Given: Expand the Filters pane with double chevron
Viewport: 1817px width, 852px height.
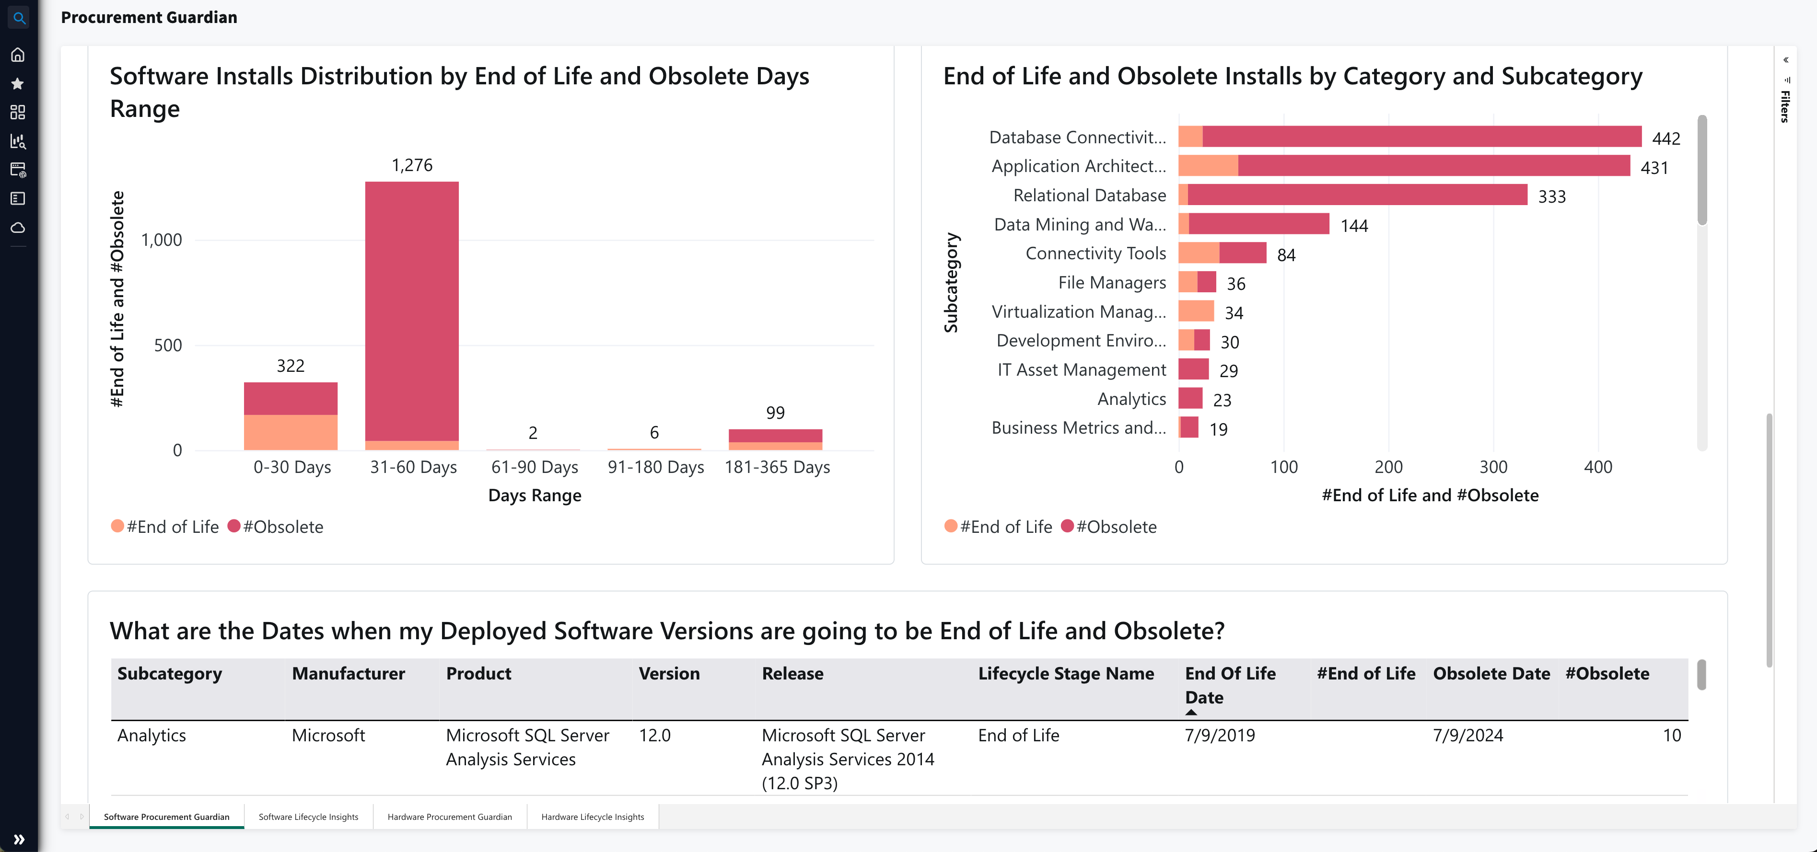Looking at the screenshot, I should tap(1785, 60).
